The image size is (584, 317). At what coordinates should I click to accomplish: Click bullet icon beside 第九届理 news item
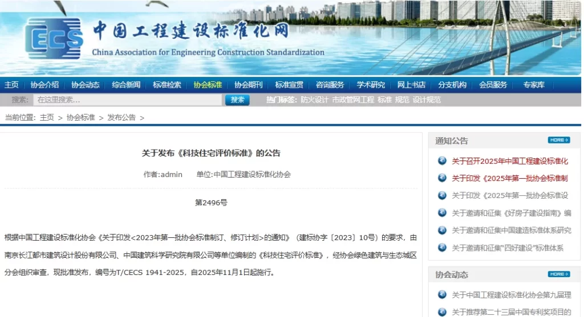click(x=442, y=295)
